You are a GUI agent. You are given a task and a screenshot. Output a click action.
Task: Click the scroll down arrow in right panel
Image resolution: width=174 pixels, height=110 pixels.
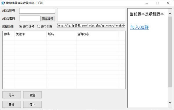170,102
